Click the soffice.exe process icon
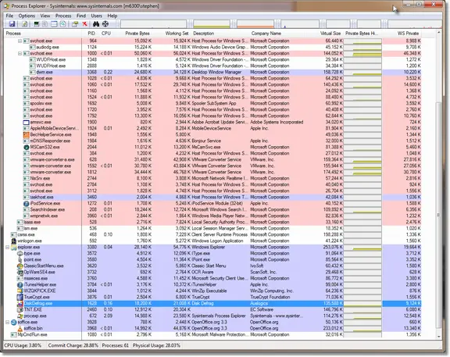The image size is (450, 357). 14,323
